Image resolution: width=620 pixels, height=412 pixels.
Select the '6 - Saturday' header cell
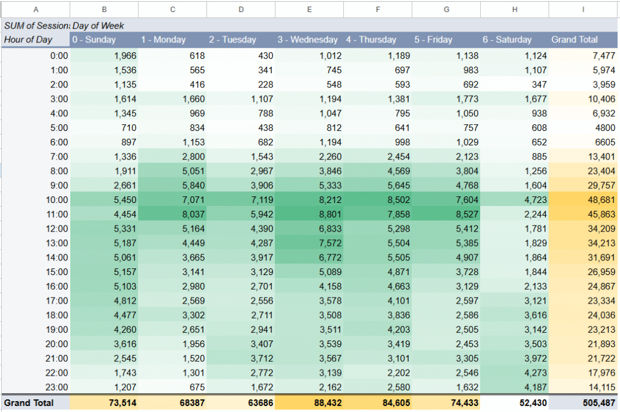click(514, 39)
